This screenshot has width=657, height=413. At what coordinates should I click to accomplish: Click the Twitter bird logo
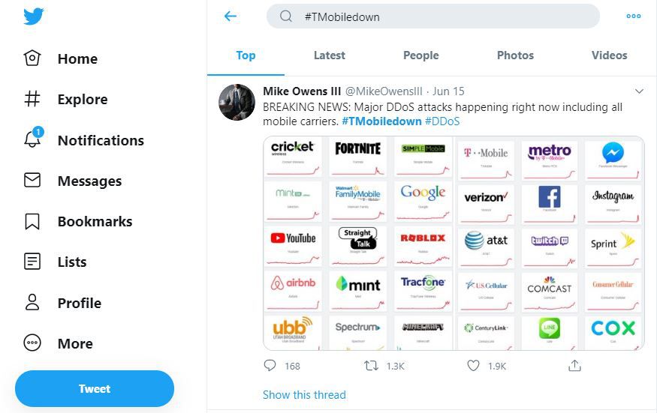coord(34,16)
